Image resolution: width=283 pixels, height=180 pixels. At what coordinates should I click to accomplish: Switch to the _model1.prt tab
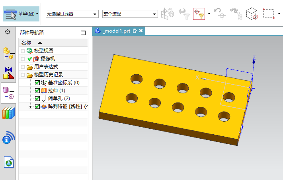tap(117, 31)
